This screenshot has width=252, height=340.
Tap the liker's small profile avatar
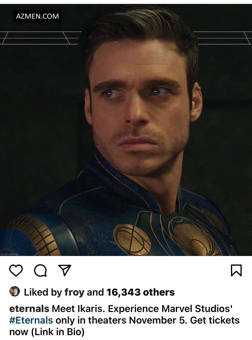pyautogui.click(x=15, y=292)
